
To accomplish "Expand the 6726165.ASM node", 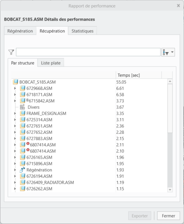I will click(x=15, y=157).
